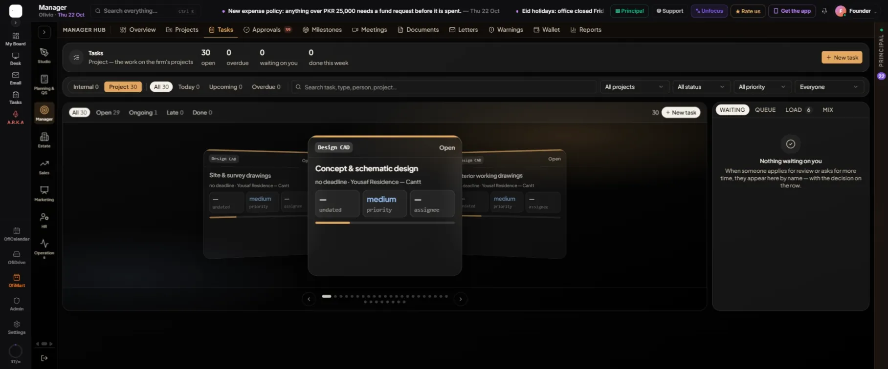Go to next task card arrow

[x=461, y=299]
